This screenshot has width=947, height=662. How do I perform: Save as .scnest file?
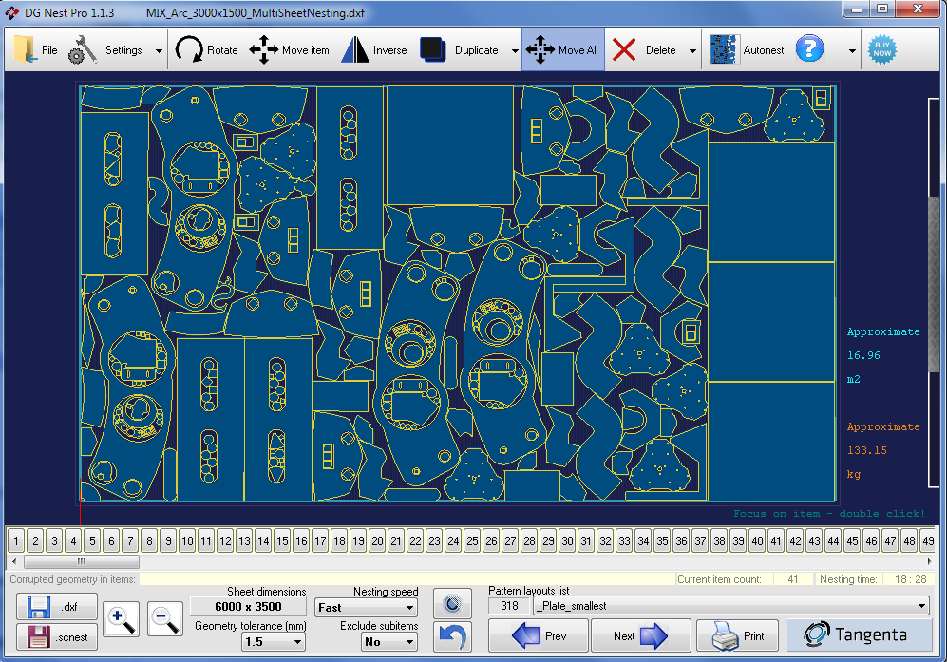point(57,637)
